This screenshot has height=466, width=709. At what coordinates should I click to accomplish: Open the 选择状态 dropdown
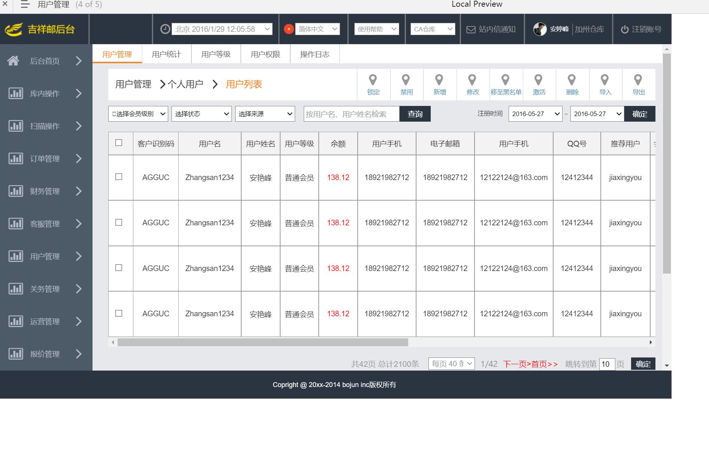tap(202, 114)
